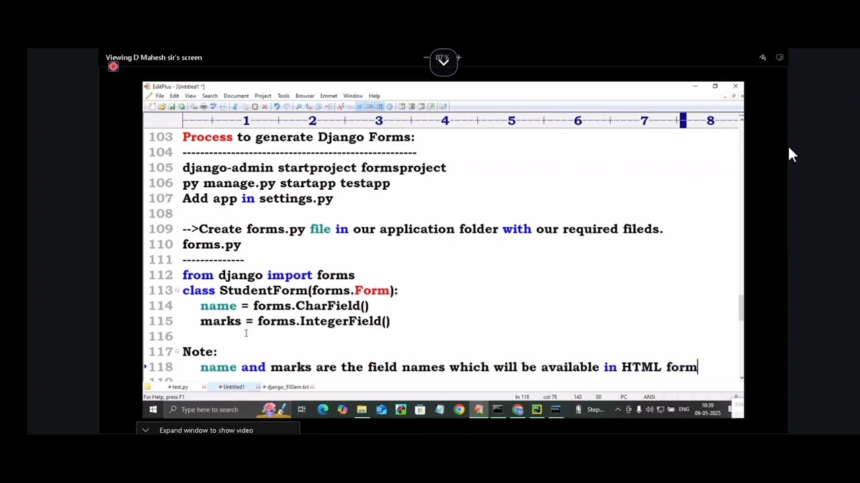The height and width of the screenshot is (483, 860).
Task: Open the Browser menu
Action: pyautogui.click(x=304, y=96)
